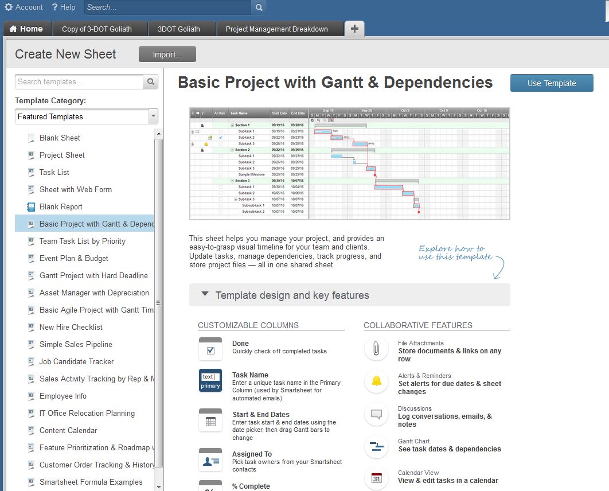Click the Account gear icon
609x491 pixels.
8,7
